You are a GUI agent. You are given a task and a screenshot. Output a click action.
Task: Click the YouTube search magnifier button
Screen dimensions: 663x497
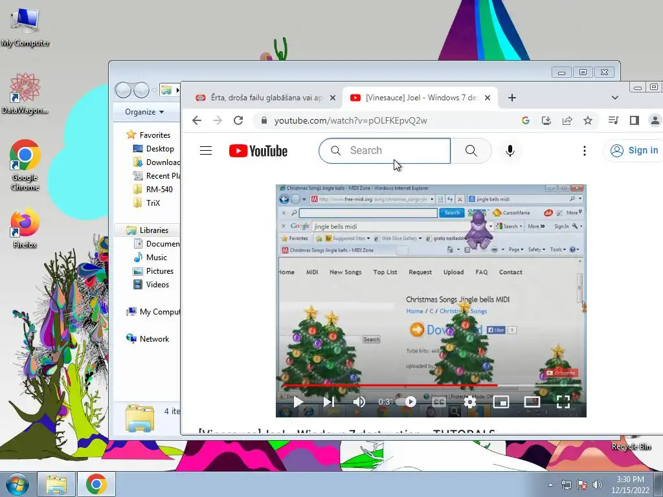tap(471, 150)
